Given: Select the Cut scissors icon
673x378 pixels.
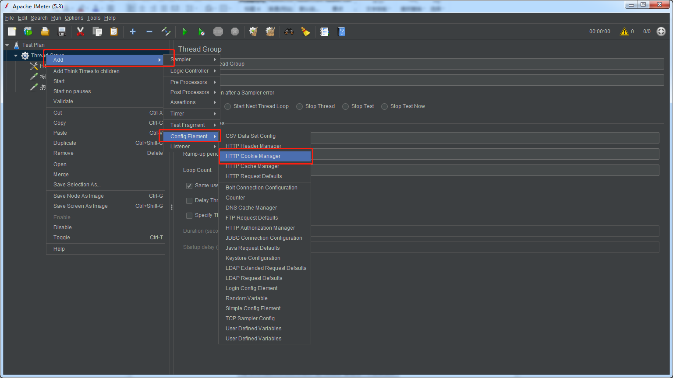Looking at the screenshot, I should pos(80,31).
